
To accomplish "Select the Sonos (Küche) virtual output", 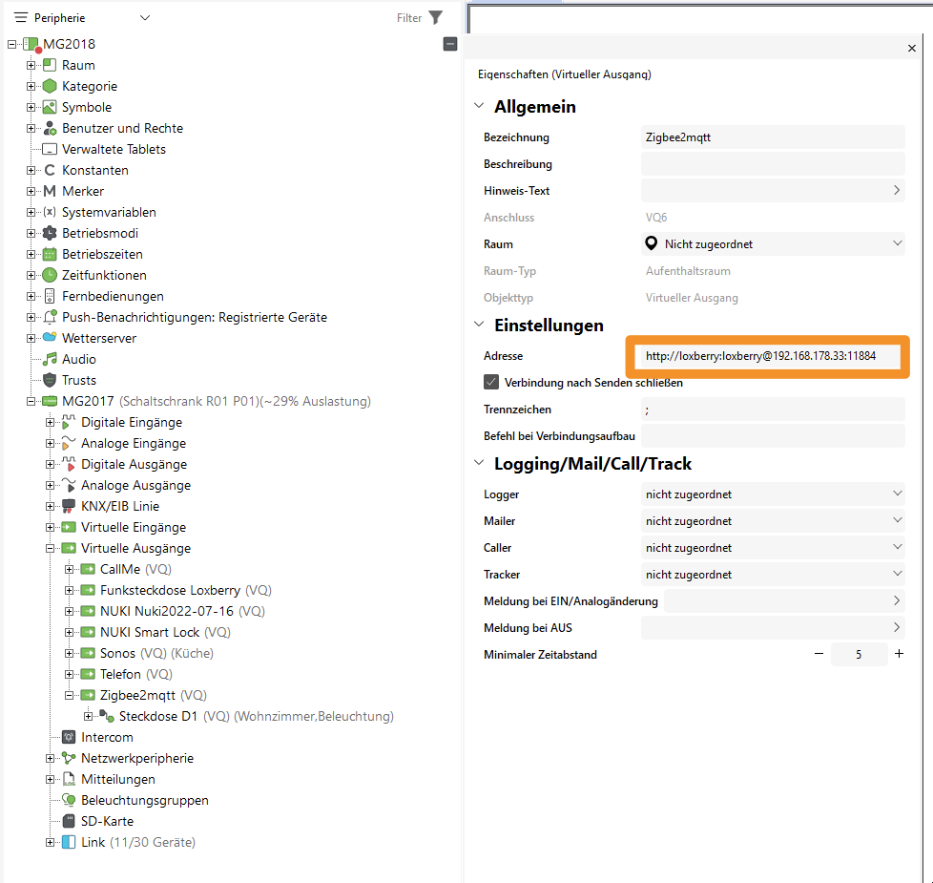I will click(156, 653).
